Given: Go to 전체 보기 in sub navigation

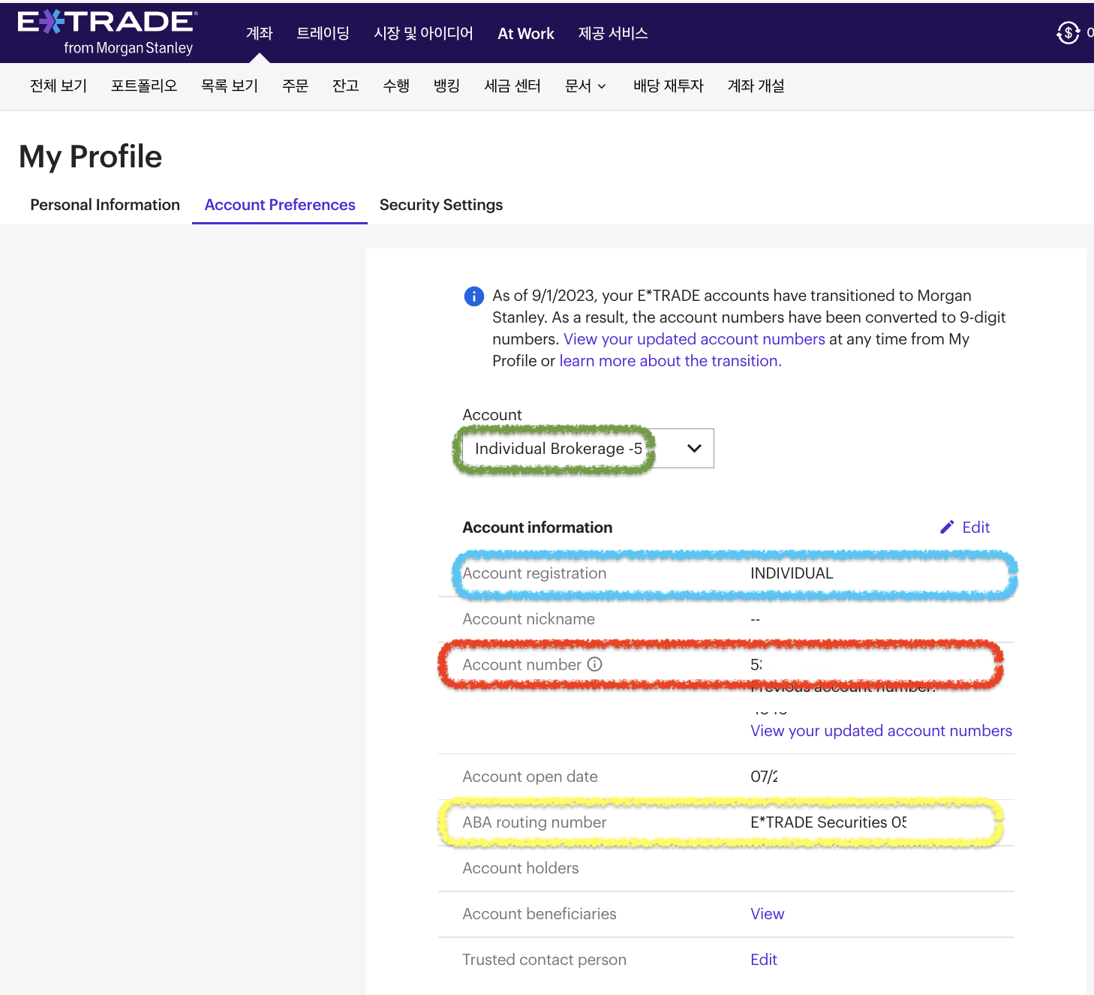Looking at the screenshot, I should pyautogui.click(x=59, y=86).
